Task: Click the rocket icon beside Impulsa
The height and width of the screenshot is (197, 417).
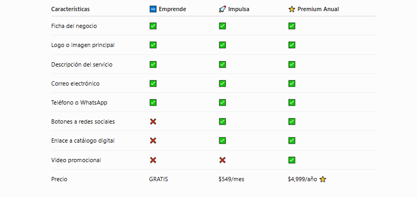Action: (222, 10)
